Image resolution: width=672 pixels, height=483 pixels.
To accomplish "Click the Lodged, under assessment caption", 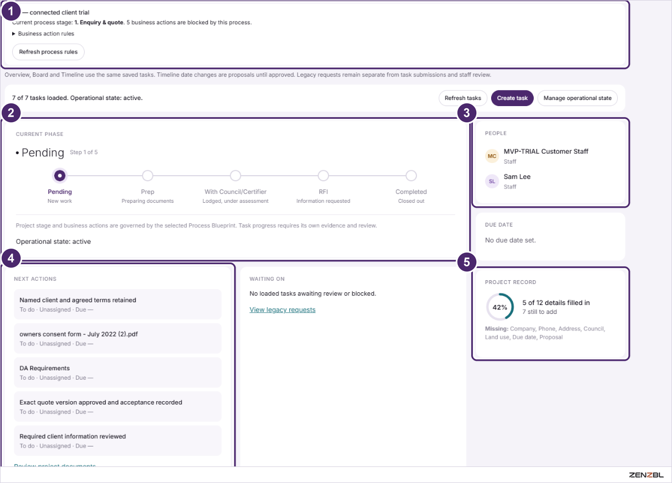I will (236, 201).
